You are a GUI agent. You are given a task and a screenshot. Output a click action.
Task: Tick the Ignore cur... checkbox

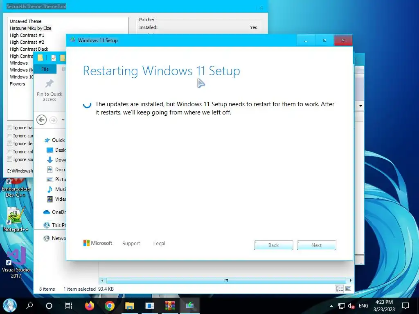[x=10, y=135]
